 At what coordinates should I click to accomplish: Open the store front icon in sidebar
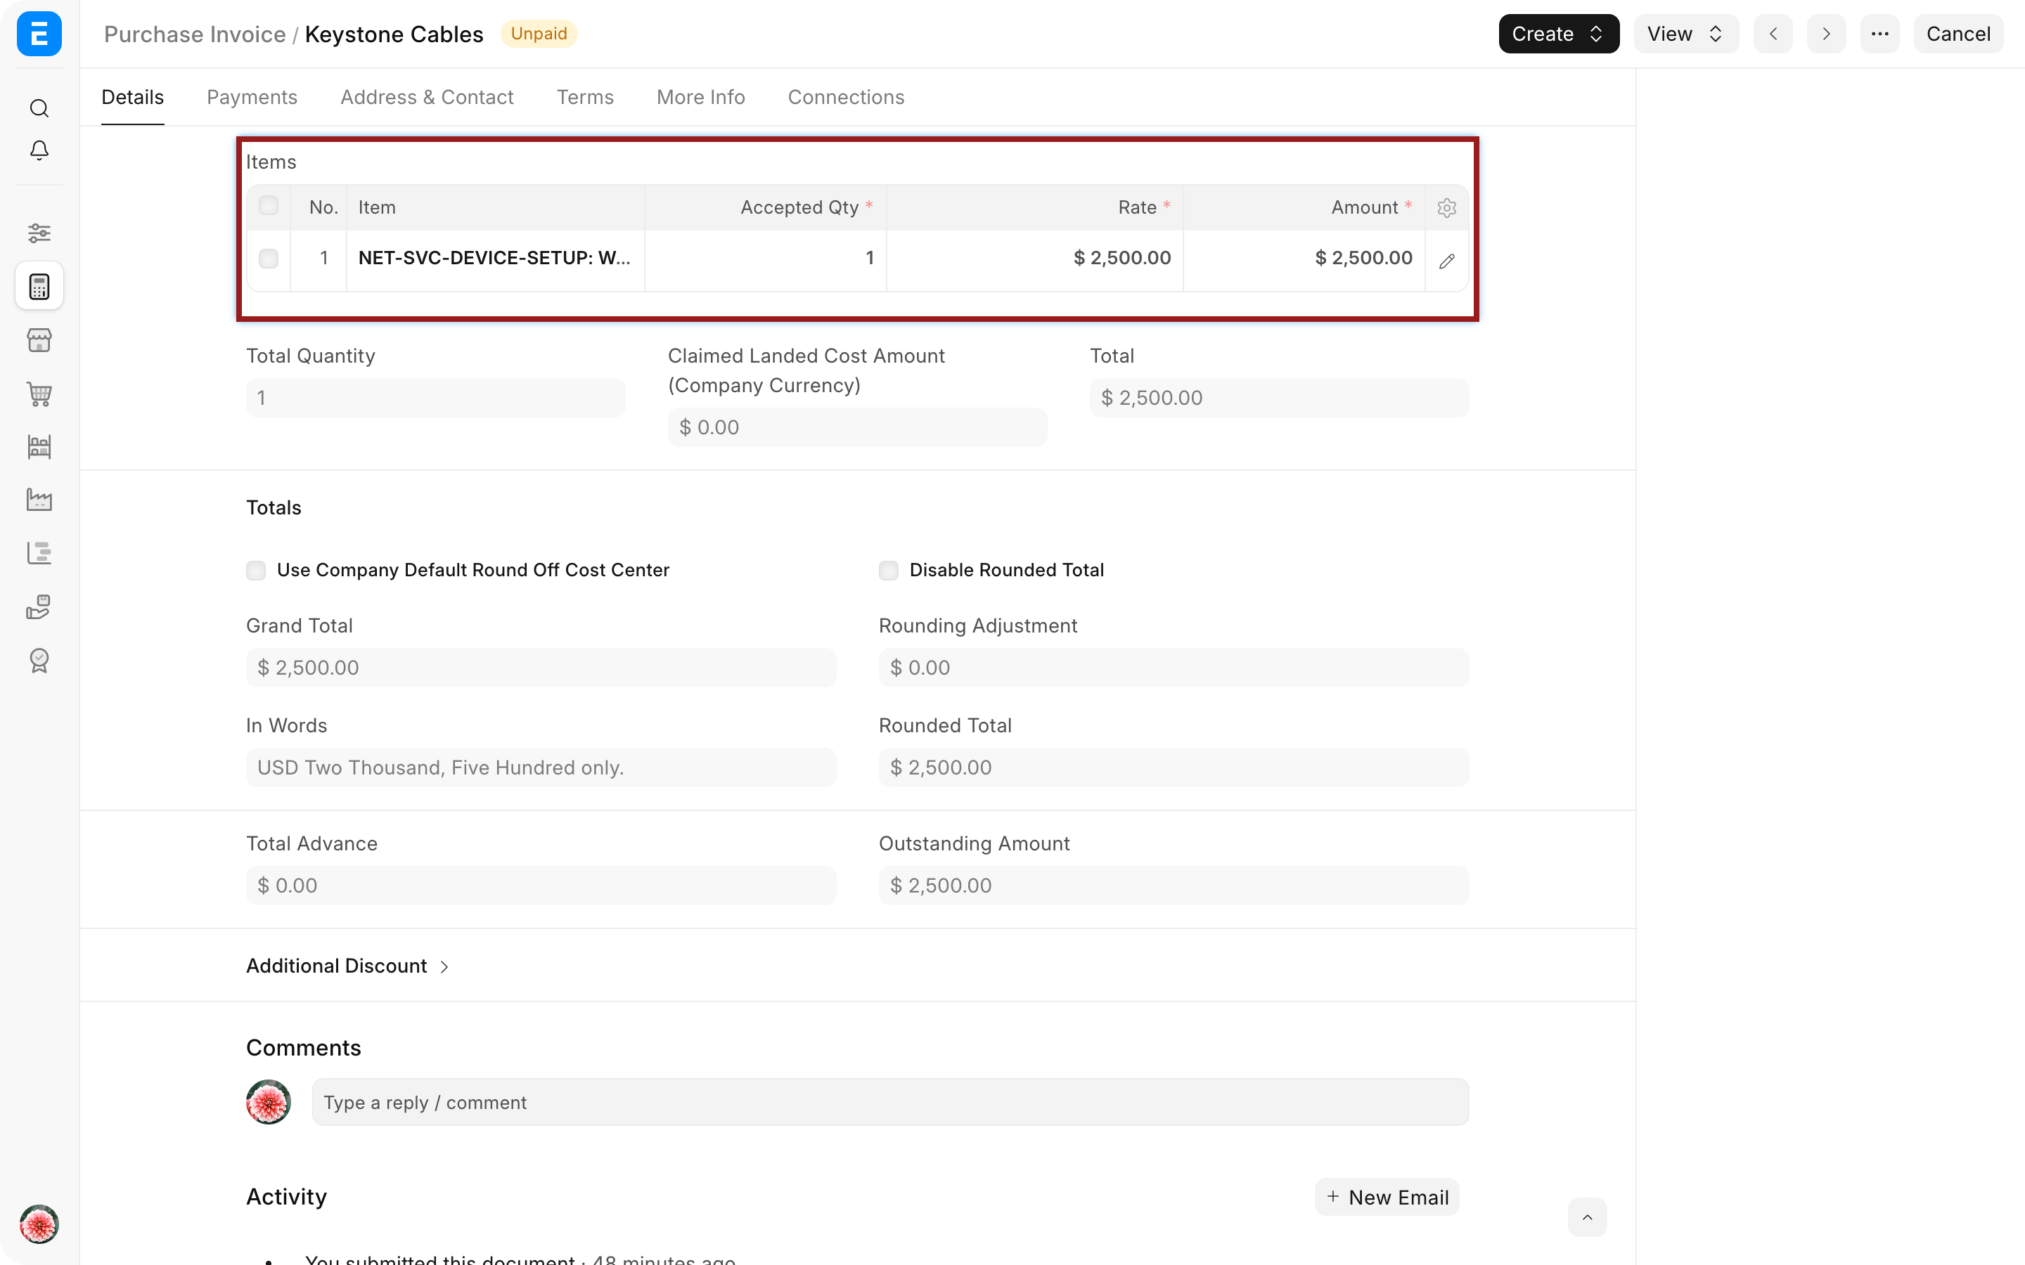39,339
